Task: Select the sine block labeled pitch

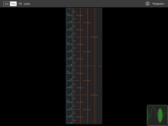Action: [x=91, y=37]
